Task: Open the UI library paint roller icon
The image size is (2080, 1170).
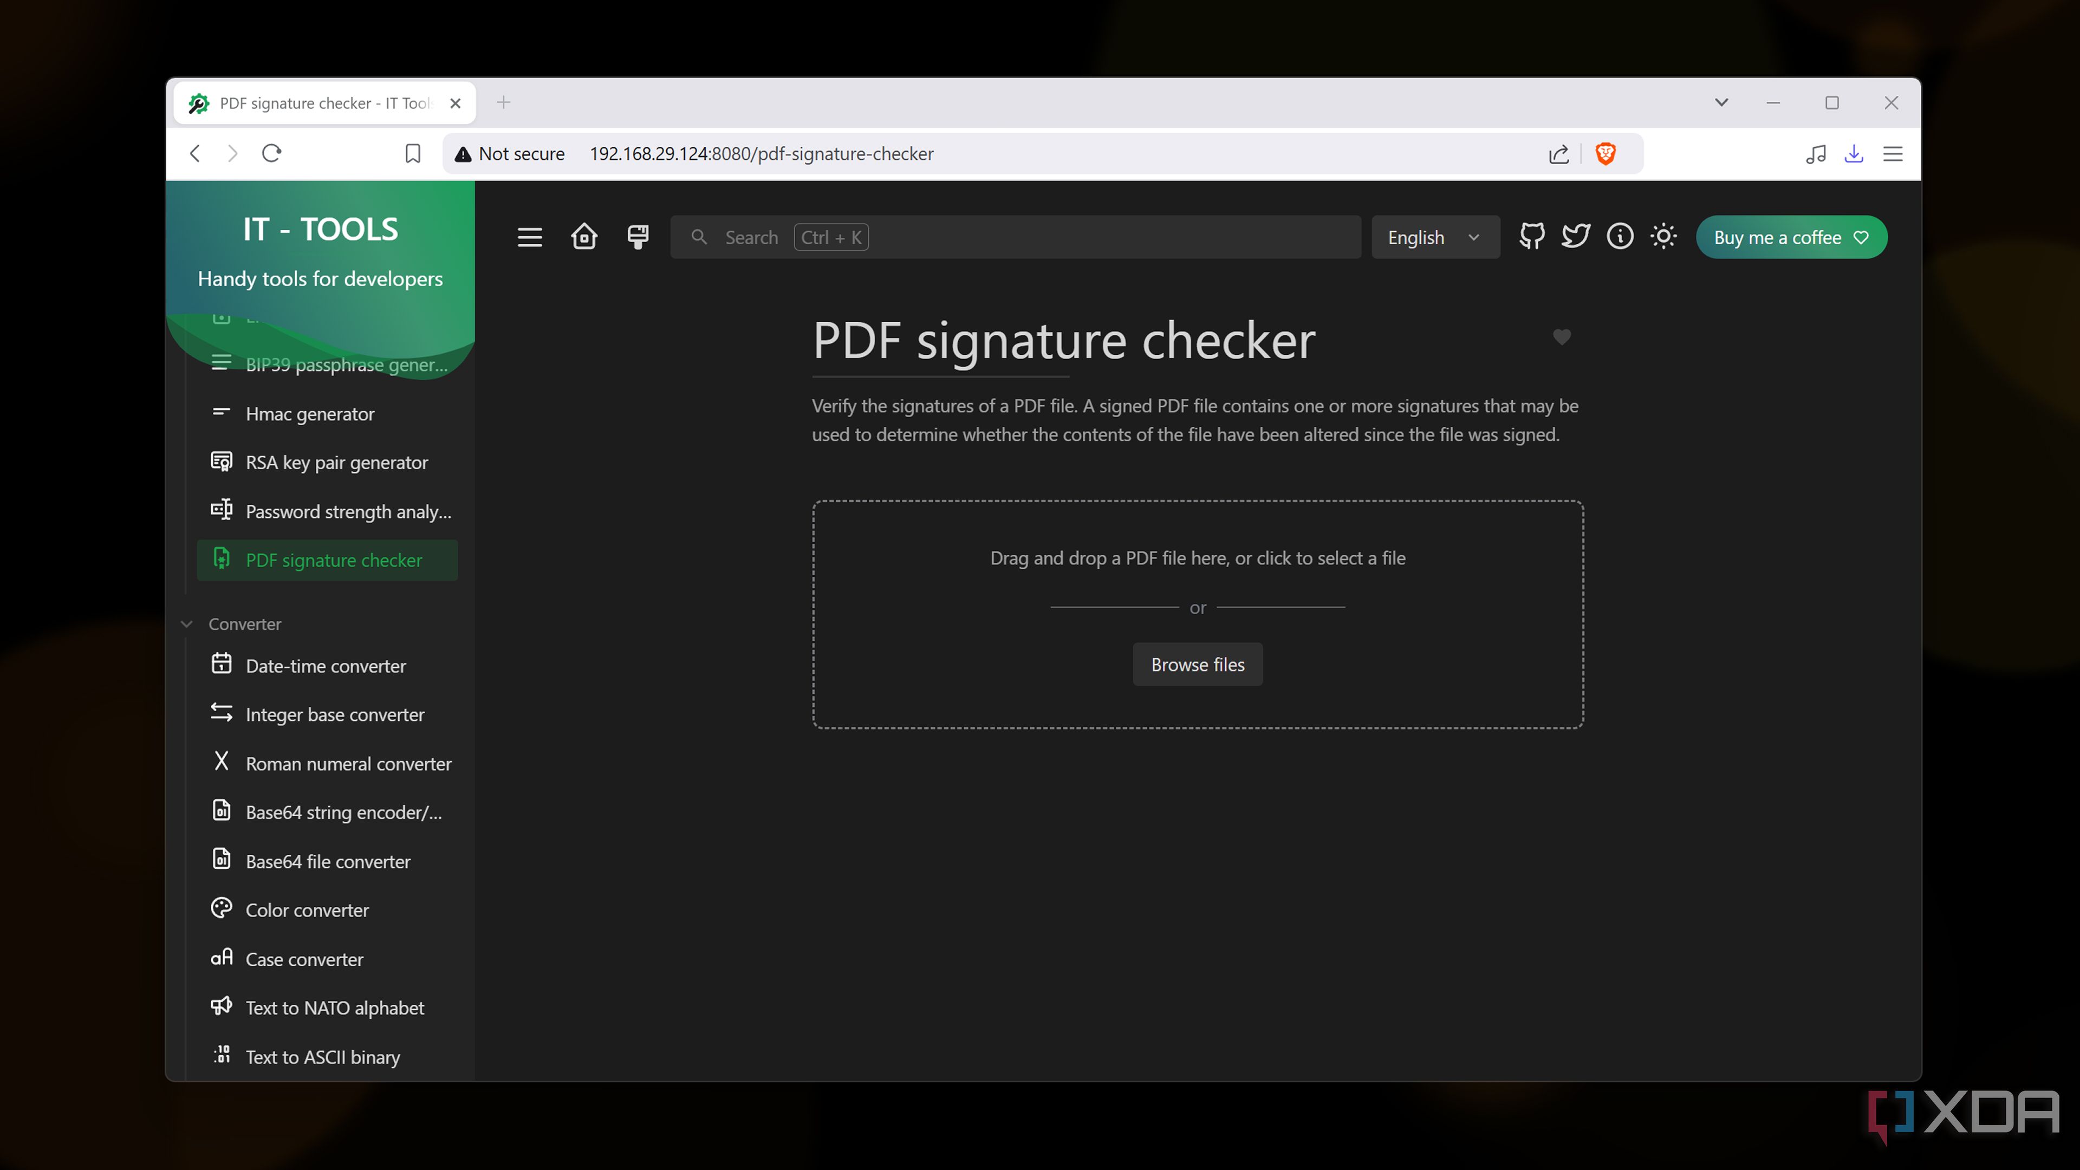Action: click(x=638, y=237)
